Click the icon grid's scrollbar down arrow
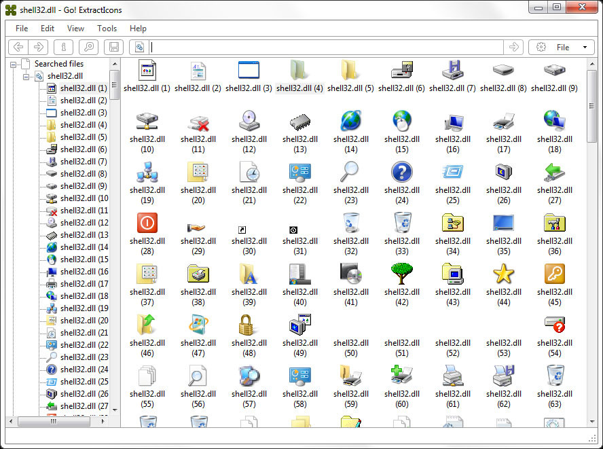The image size is (603, 449). [x=592, y=421]
